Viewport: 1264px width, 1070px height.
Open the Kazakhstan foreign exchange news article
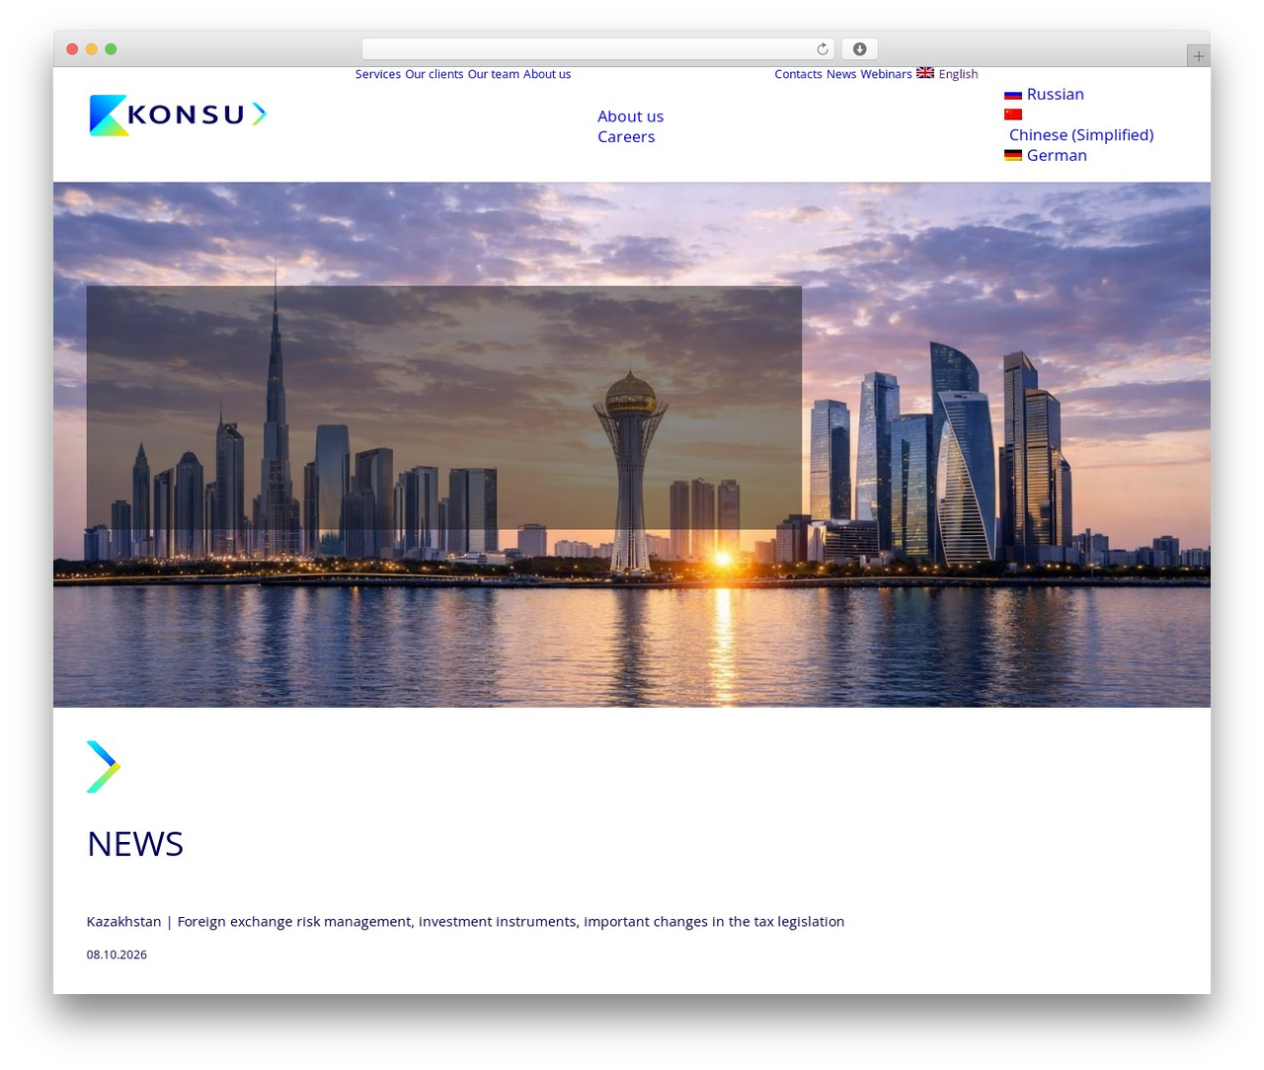click(x=465, y=922)
